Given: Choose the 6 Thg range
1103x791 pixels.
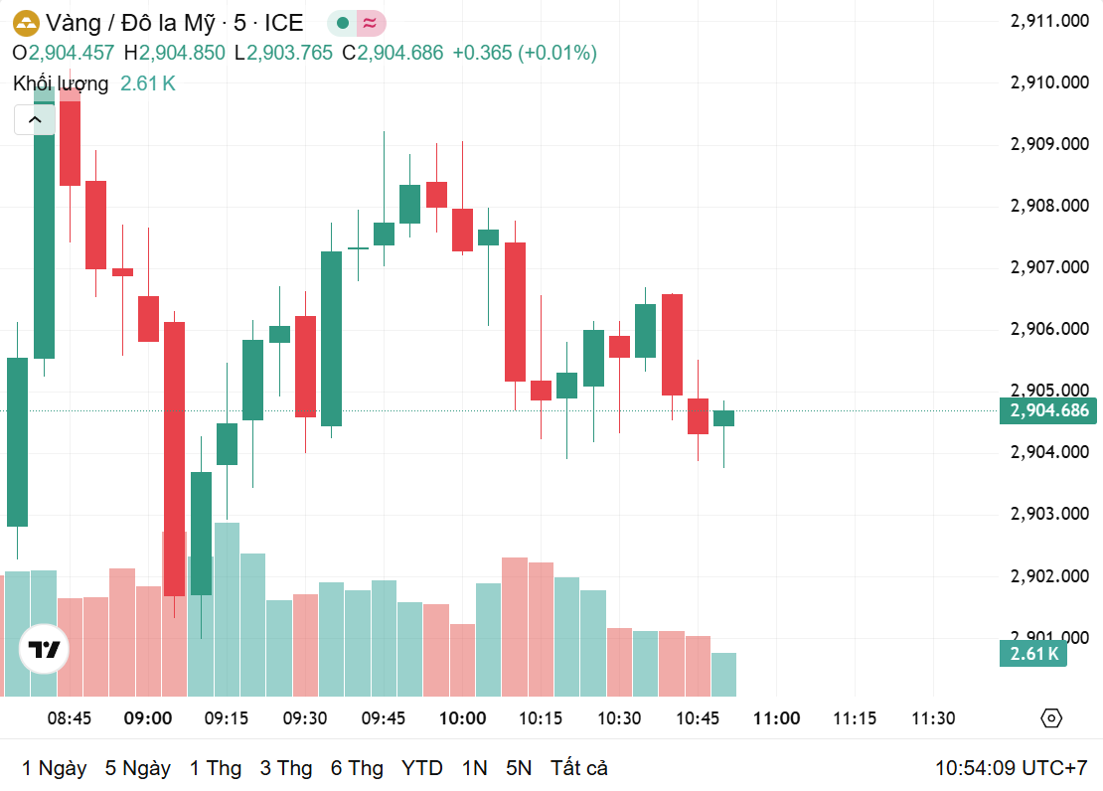Looking at the screenshot, I should pyautogui.click(x=358, y=768).
